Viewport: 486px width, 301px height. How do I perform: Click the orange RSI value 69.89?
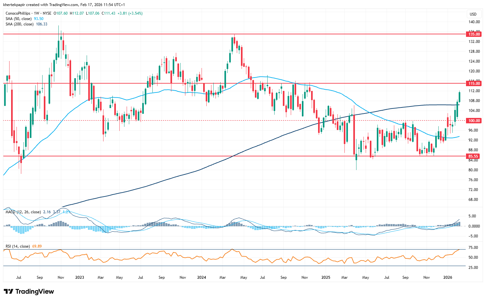[x=37, y=246]
